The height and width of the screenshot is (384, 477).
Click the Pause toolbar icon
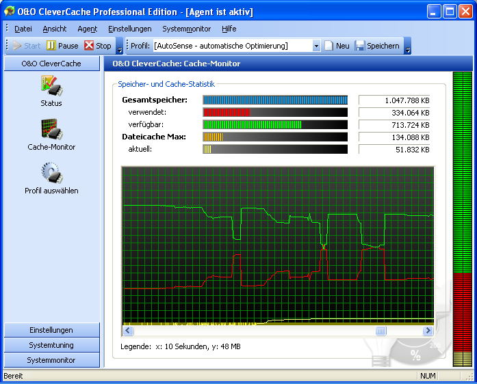click(51, 46)
